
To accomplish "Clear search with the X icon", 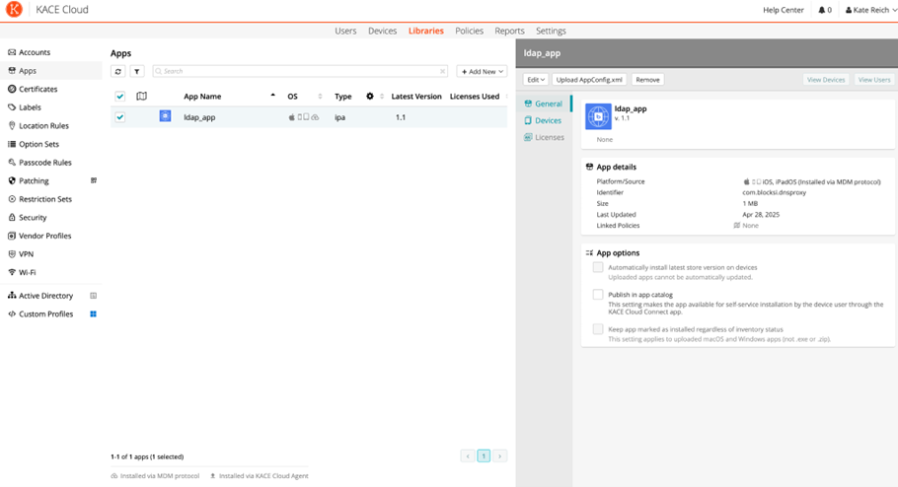I will pyautogui.click(x=443, y=72).
